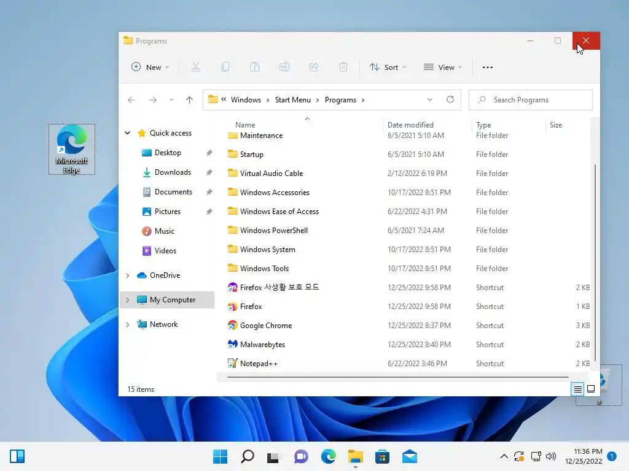Open the Windows Start button
Image resolution: width=629 pixels, height=471 pixels.
click(x=220, y=456)
